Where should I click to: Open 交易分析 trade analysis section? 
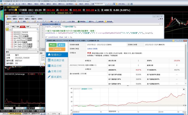click(x=56, y=71)
